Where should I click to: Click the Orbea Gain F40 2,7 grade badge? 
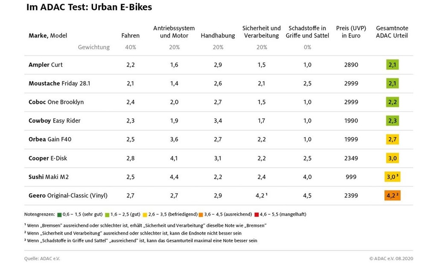click(x=392, y=139)
